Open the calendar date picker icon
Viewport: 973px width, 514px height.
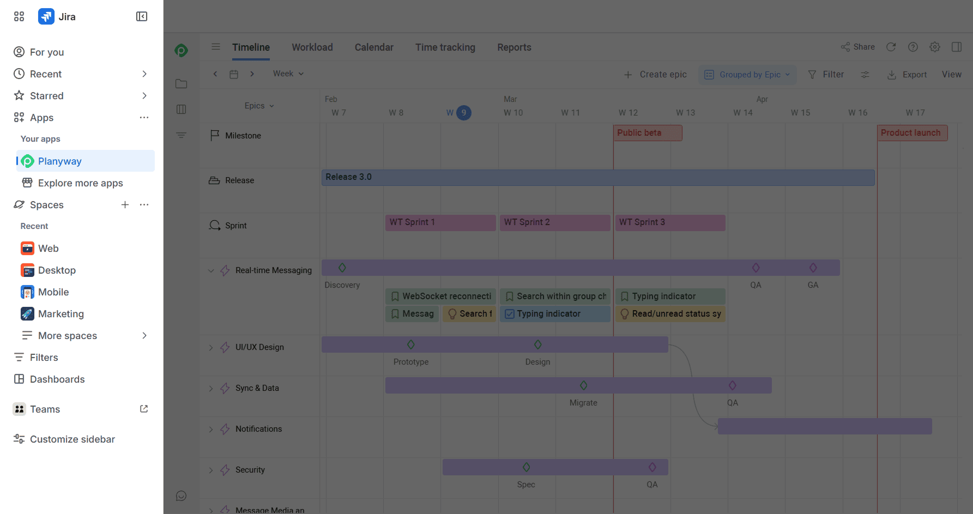tap(234, 74)
